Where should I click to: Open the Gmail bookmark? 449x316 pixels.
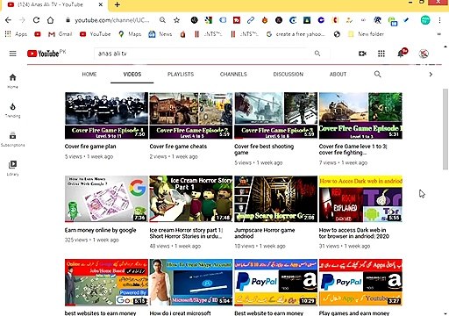[x=61, y=34]
